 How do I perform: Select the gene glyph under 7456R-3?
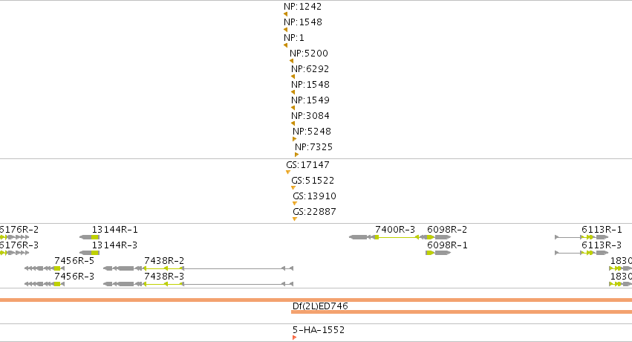click(x=45, y=284)
